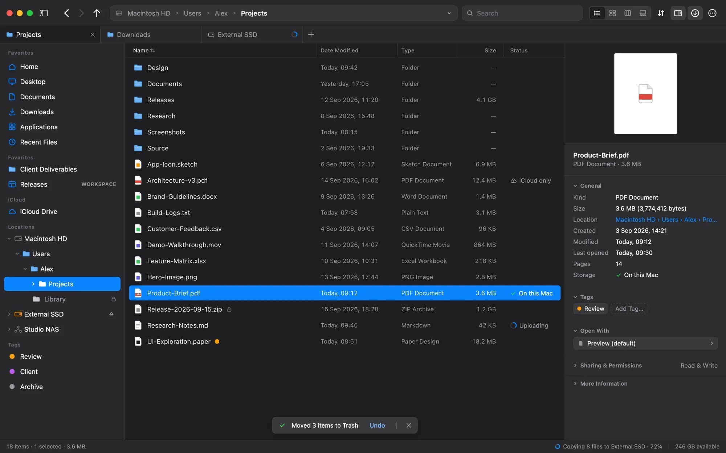
Task: Switch to list view mode
Action: click(x=597, y=13)
